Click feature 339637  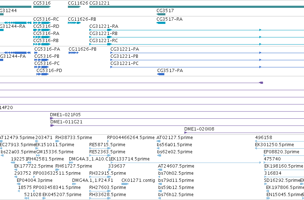[117, 166]
